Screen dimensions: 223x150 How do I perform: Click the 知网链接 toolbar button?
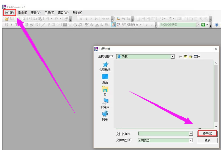tap(131, 25)
